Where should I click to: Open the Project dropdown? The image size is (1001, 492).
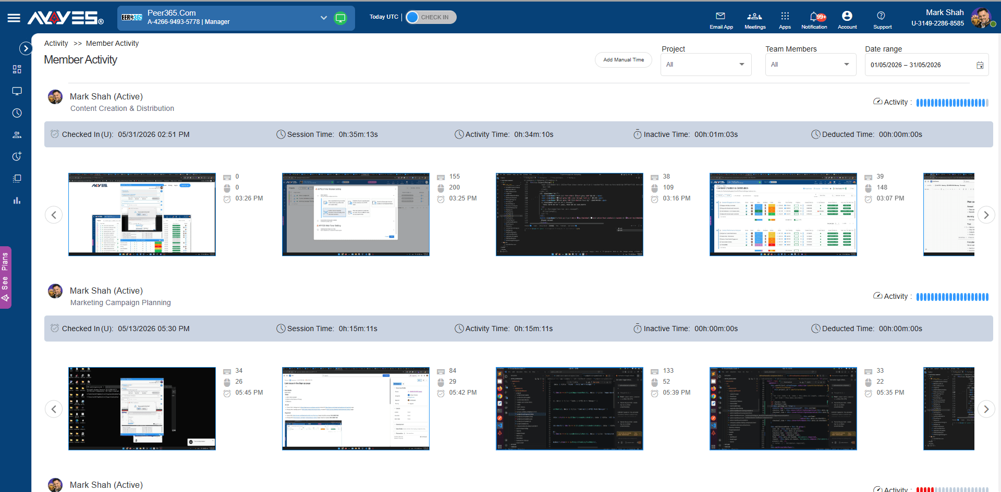click(706, 65)
